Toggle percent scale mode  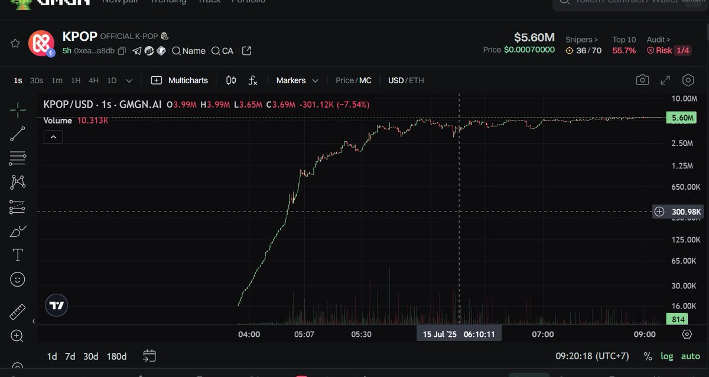(648, 356)
